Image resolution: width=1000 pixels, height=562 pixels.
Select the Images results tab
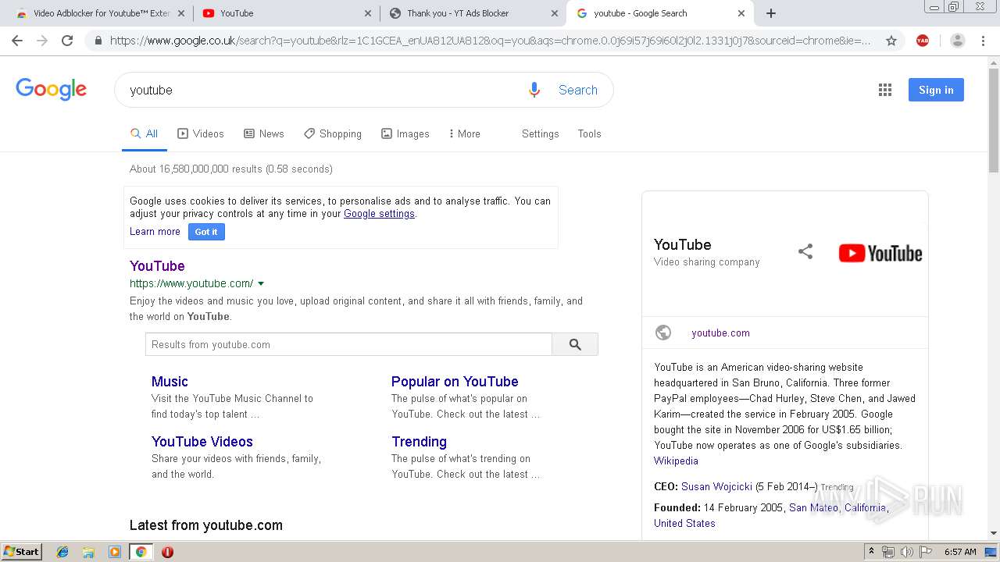point(405,133)
